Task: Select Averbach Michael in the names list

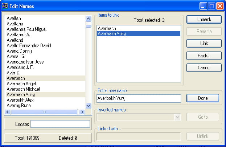Action: click(x=46, y=89)
